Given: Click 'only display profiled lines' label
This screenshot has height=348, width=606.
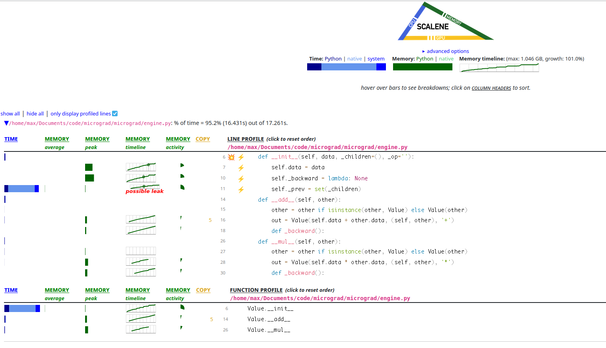Looking at the screenshot, I should (81, 113).
